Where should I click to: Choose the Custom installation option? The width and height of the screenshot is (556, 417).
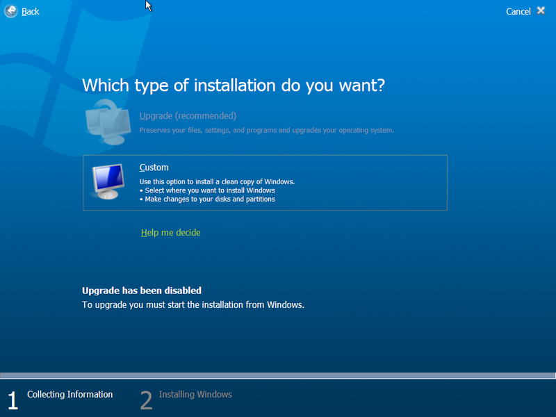point(265,183)
